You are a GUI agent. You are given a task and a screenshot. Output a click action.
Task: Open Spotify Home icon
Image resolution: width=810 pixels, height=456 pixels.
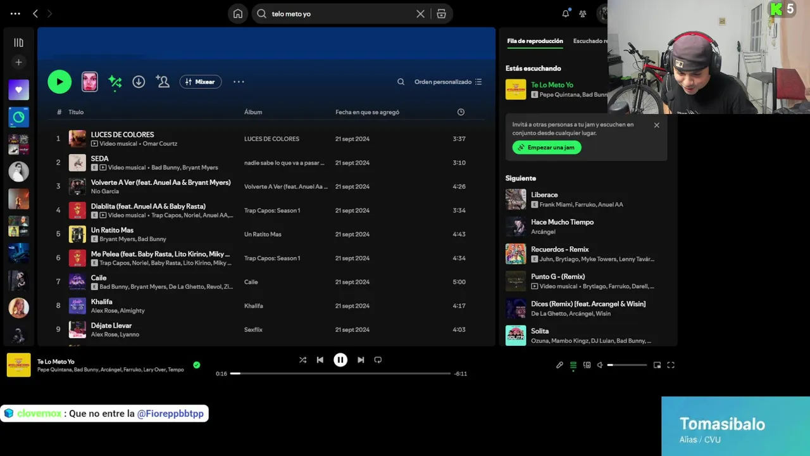tap(238, 13)
